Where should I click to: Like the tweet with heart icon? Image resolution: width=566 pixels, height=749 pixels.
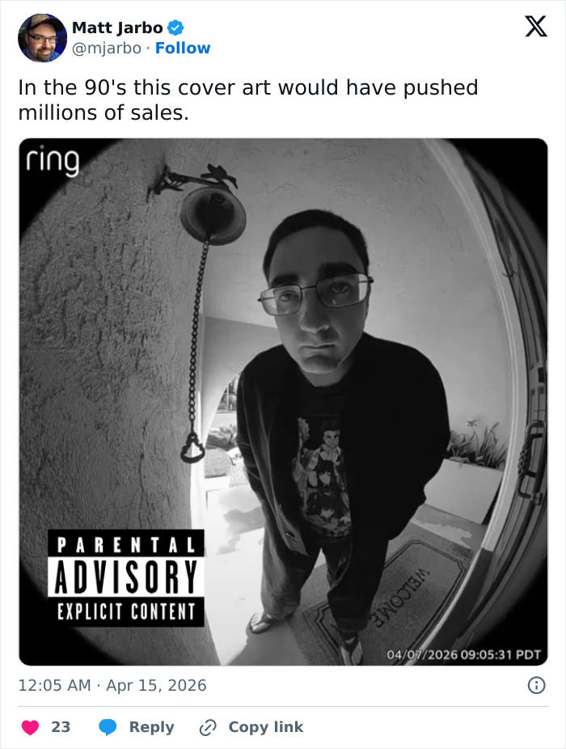click(x=30, y=727)
